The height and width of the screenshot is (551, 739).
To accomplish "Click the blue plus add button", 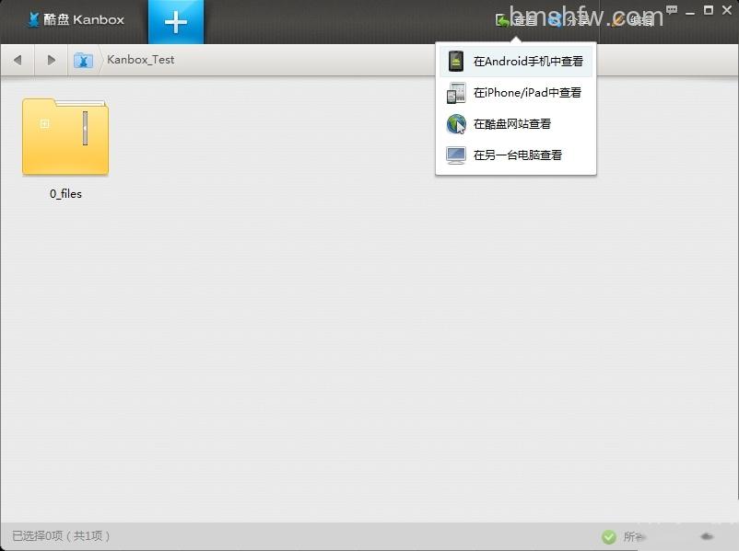I will [176, 22].
